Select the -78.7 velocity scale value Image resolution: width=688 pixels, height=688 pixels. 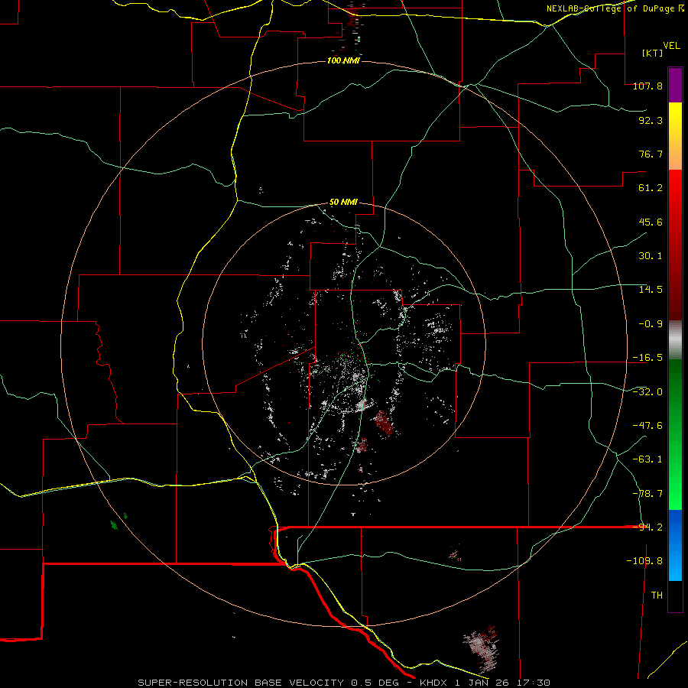[x=647, y=494]
